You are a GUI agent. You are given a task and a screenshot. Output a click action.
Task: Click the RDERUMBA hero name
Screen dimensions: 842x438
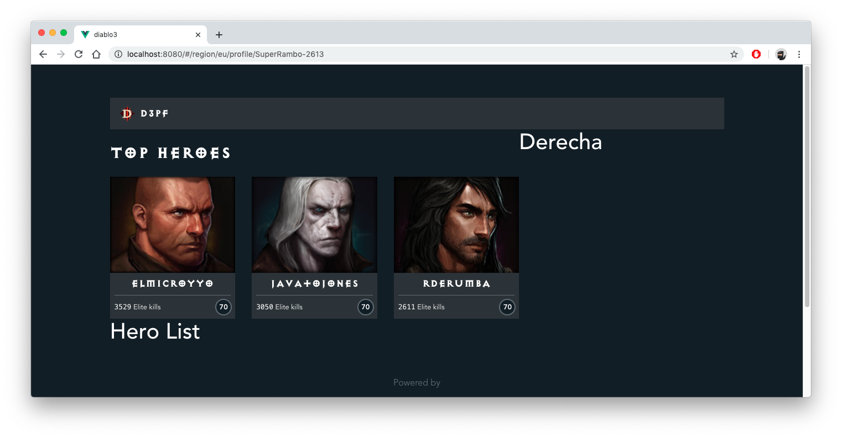tap(456, 284)
